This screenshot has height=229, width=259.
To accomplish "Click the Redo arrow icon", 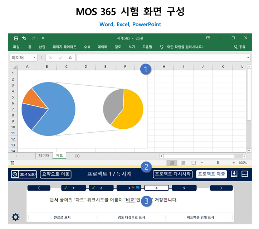I will [x=34, y=38].
